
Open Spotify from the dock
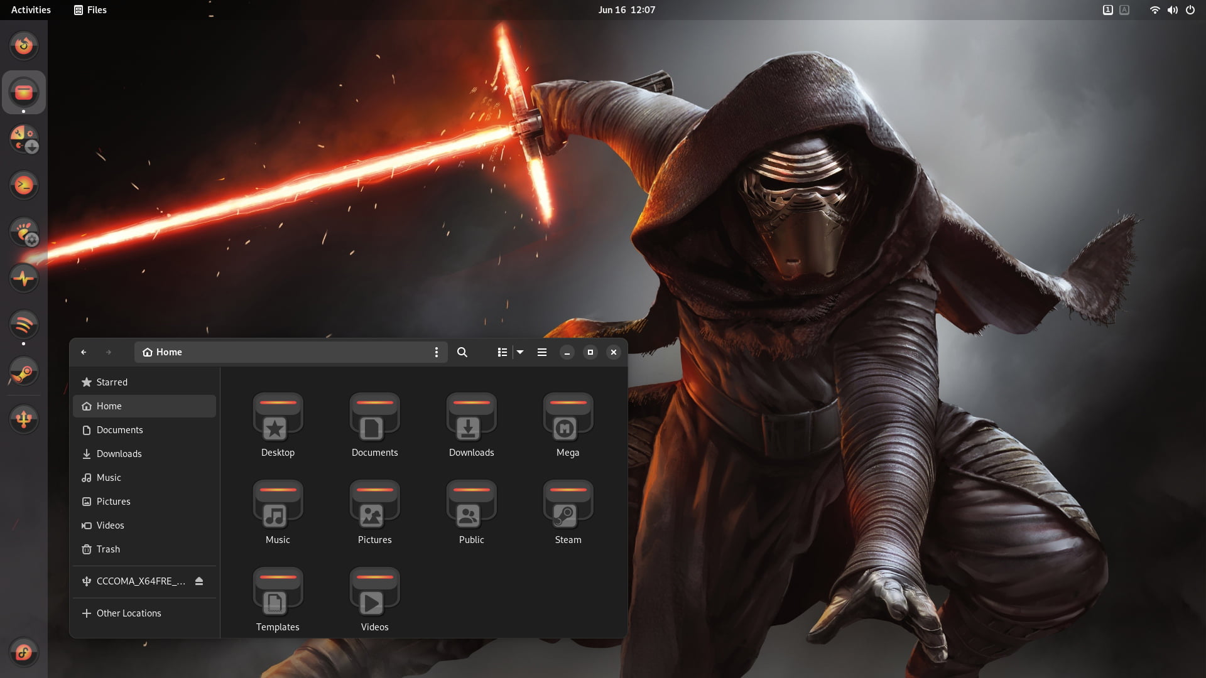tap(24, 325)
